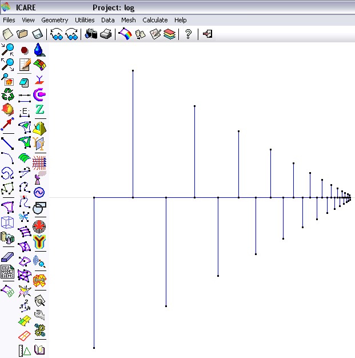Click the primitive solids cylinder cone icon
The width and height of the screenshot is (355, 358).
[7, 237]
